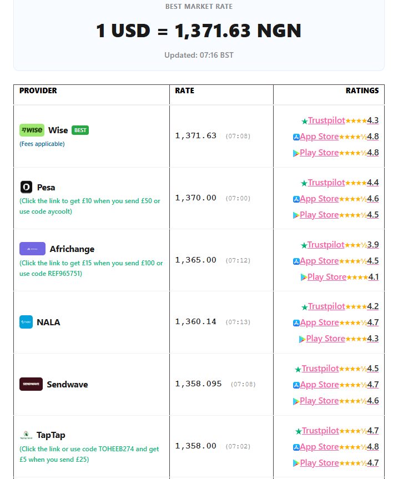Viewport: 398px width, 479px height.
Task: Open Sendwave's Trustpilot rating link
Action: (320, 369)
